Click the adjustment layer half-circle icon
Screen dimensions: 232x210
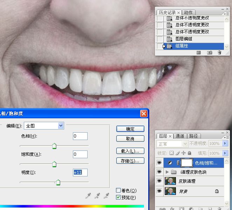pos(170,163)
